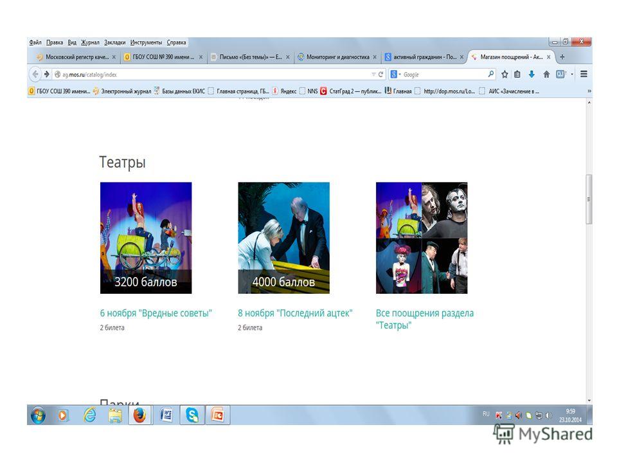Open the 'NNS' bookmark
This screenshot has width=617, height=463.
[x=308, y=91]
